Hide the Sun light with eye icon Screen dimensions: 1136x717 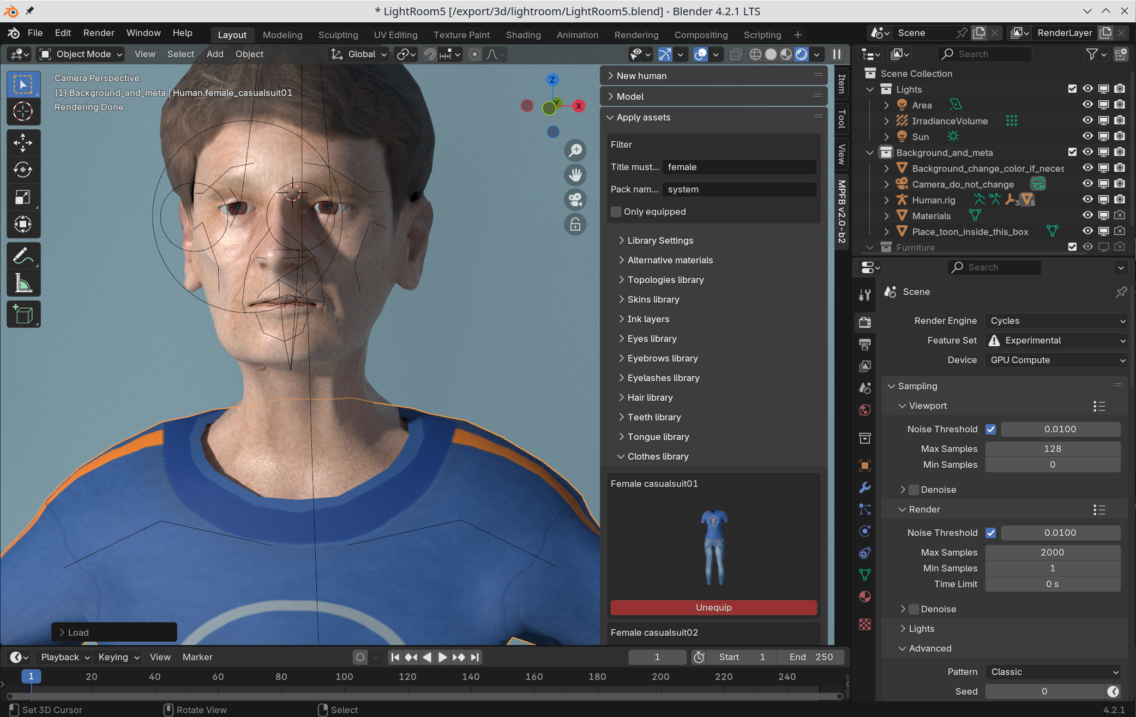(1087, 136)
